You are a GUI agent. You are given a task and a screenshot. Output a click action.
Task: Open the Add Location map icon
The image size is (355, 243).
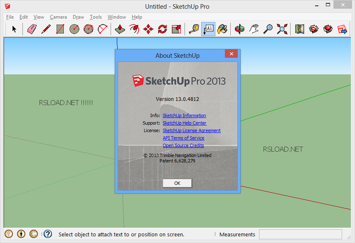click(300, 29)
